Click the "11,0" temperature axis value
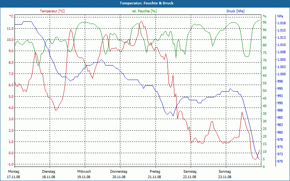 pos(10,29)
